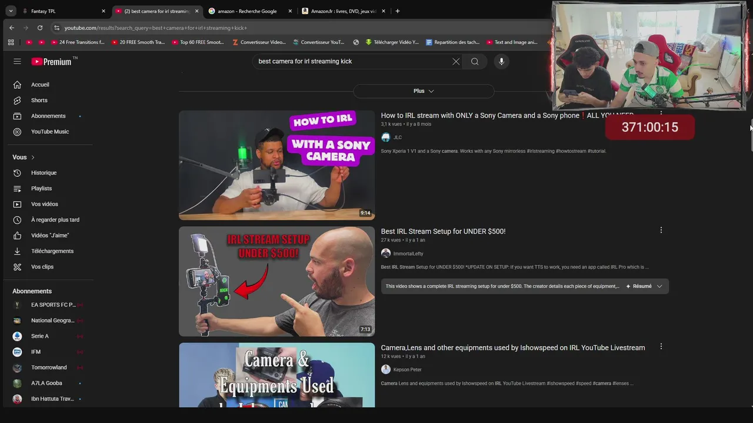
Task: Expand the Plus filter chips button
Action: pyautogui.click(x=424, y=91)
